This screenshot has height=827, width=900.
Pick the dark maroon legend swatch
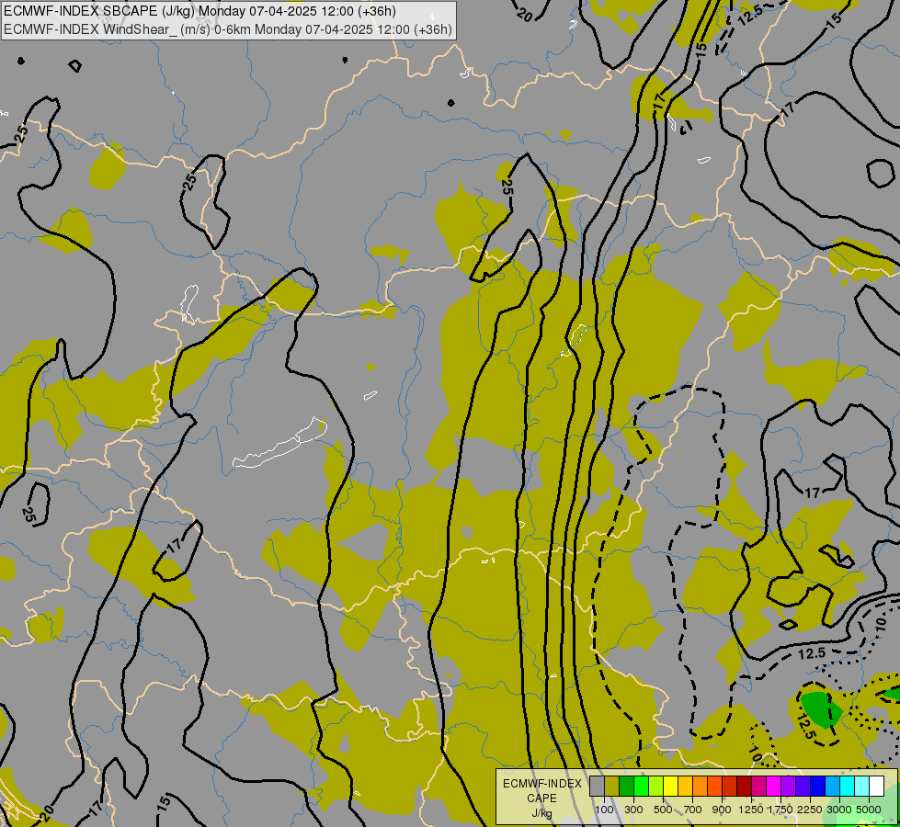[745, 787]
